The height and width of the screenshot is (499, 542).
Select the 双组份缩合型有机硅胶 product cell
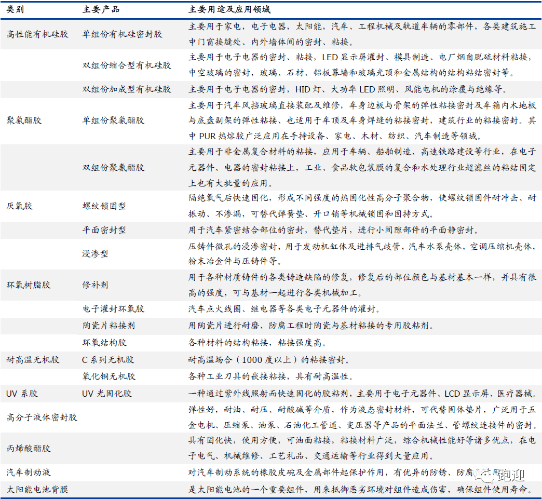pos(127,65)
